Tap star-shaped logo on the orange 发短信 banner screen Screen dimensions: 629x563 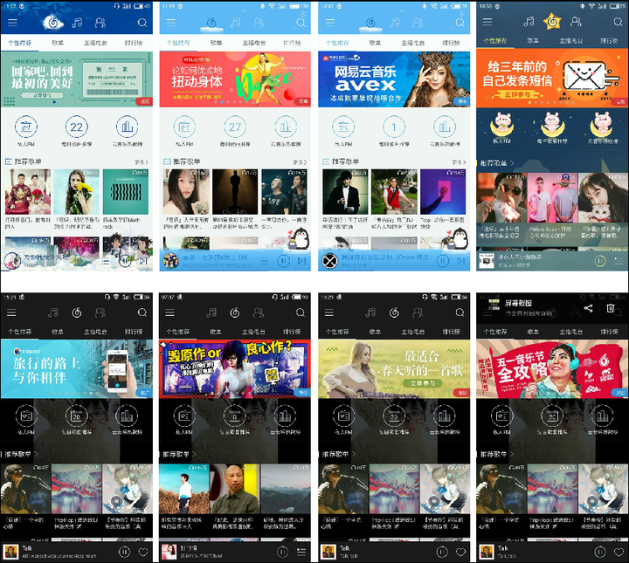(552, 22)
